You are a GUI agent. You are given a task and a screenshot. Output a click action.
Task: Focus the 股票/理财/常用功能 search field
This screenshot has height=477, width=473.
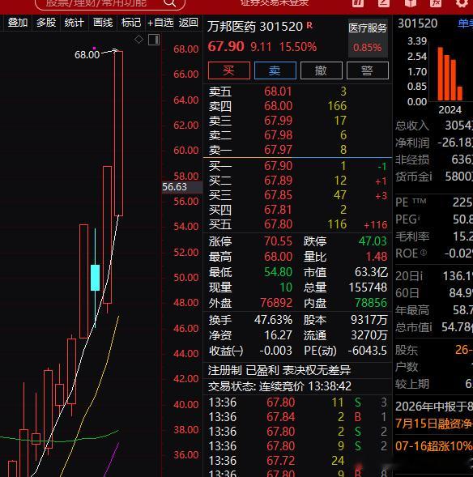tap(110, 4)
